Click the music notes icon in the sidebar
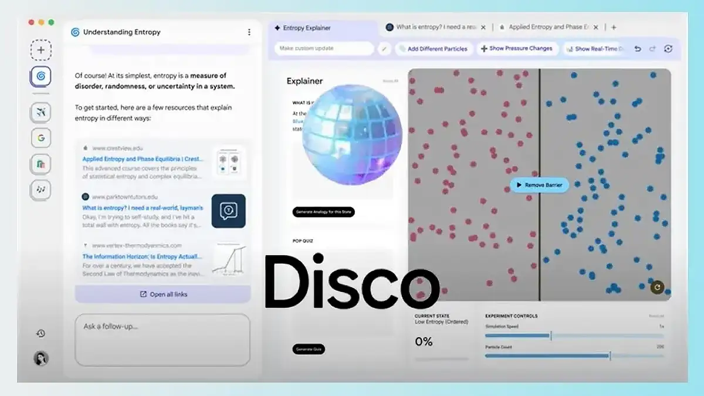 [40, 190]
